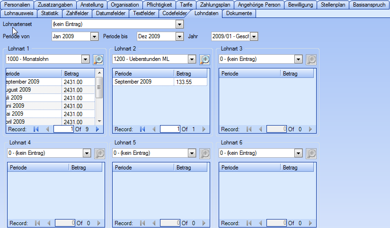Go to previous record in Lohnart 1
This screenshot has height=228, width=390.
(x=47, y=129)
